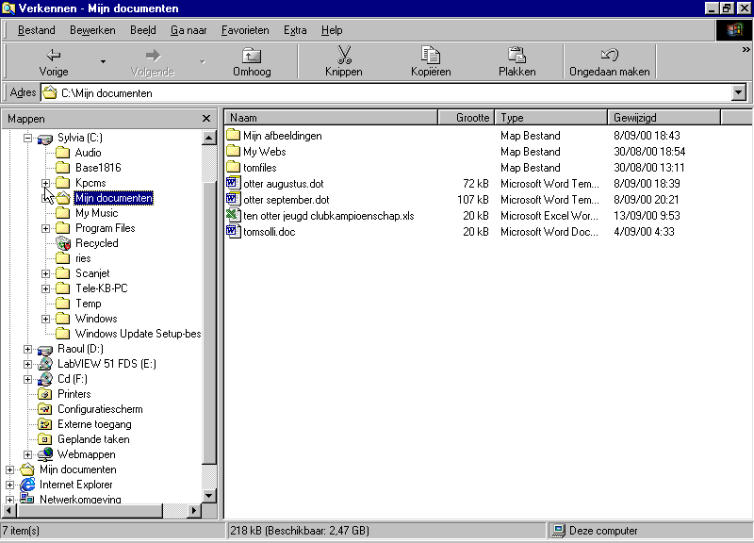Select the Word document tomsolli.doc
The image size is (754, 543).
point(269,232)
